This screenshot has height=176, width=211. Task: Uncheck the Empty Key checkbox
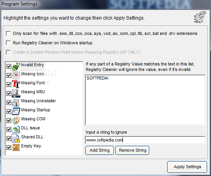(9, 147)
